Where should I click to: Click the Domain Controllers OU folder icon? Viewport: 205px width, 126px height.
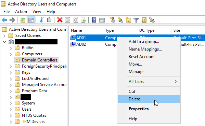pyautogui.click(x=17, y=60)
